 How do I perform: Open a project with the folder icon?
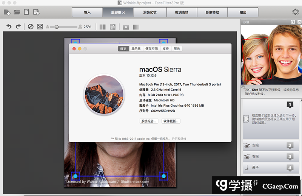pos(17,12)
